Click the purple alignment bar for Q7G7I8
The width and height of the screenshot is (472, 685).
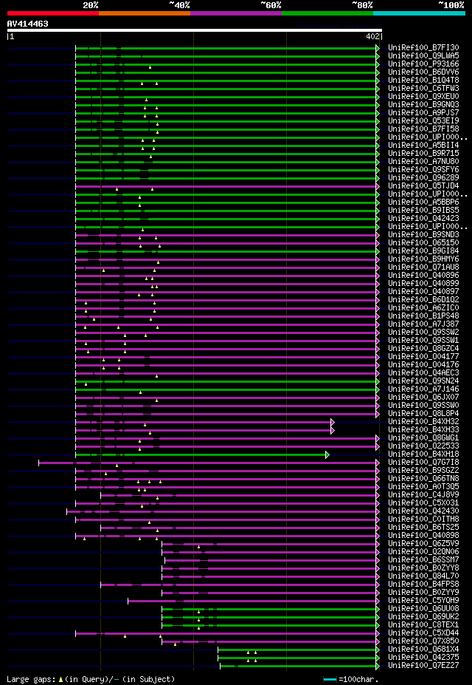pos(207,463)
